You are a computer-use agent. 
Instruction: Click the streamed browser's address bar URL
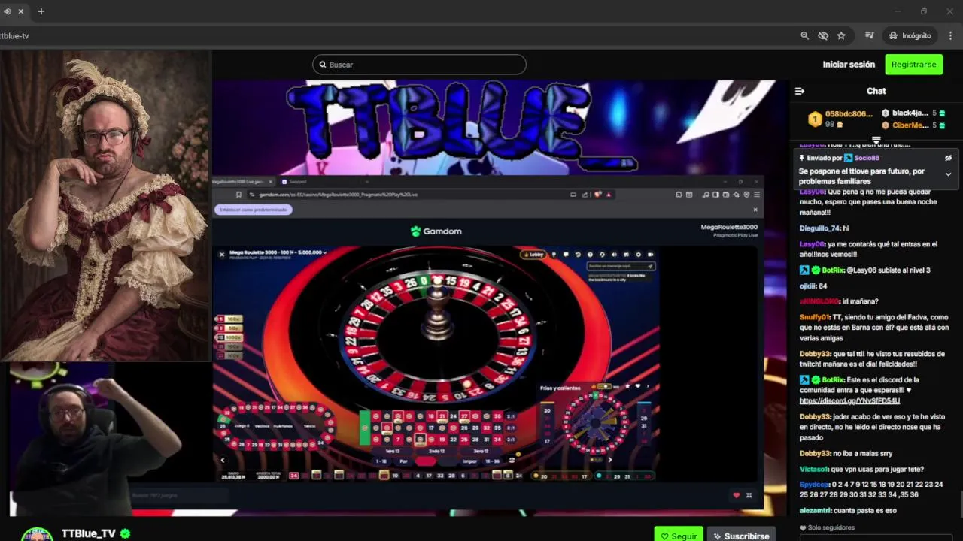click(339, 195)
